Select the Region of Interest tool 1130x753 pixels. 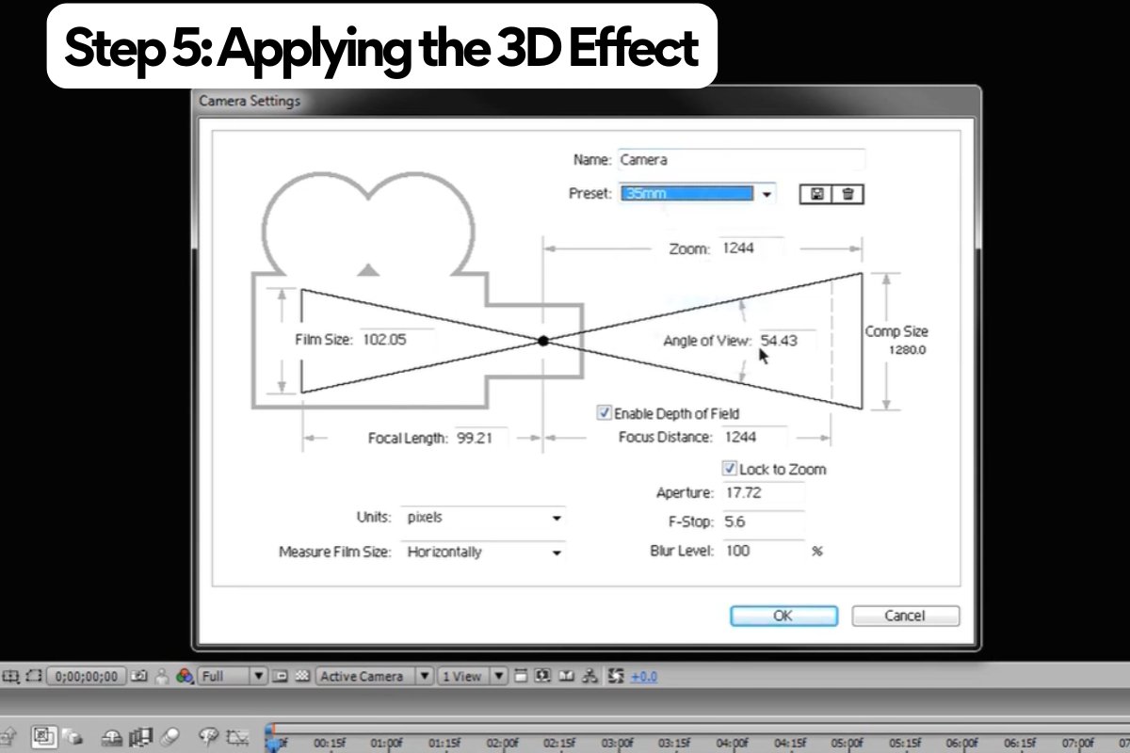(33, 676)
